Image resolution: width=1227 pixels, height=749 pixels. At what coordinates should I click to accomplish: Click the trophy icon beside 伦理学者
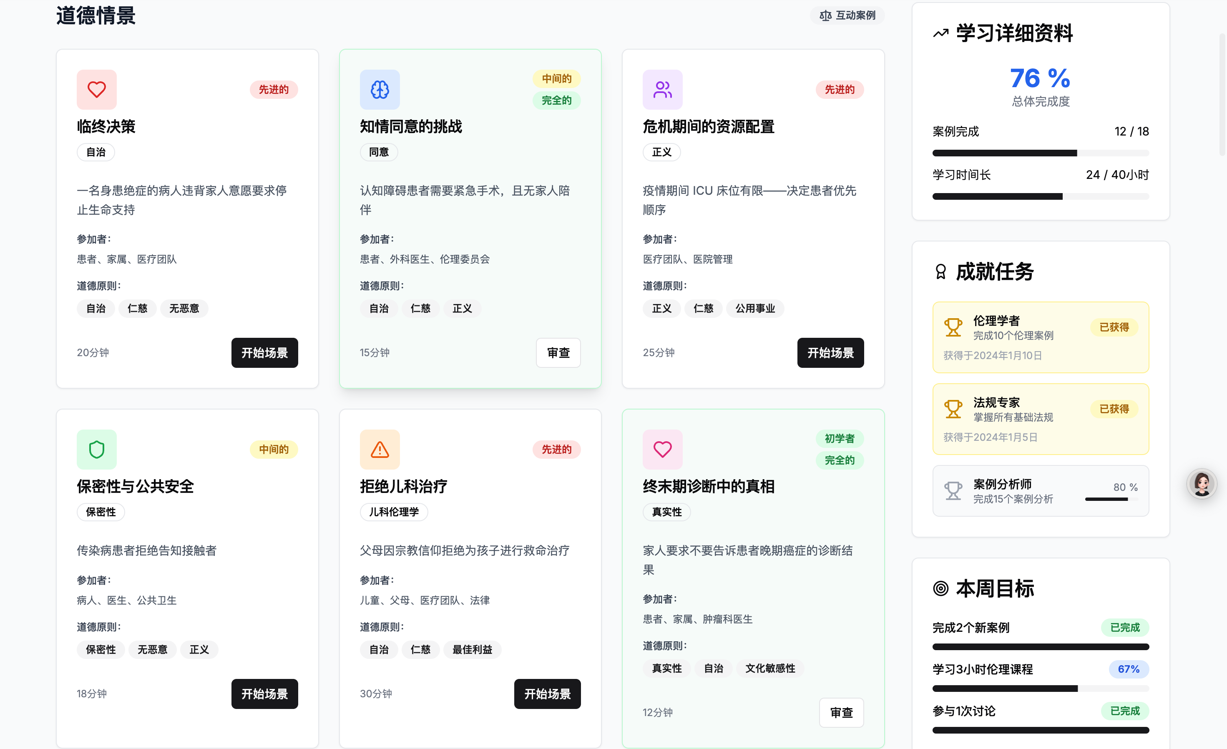click(953, 328)
